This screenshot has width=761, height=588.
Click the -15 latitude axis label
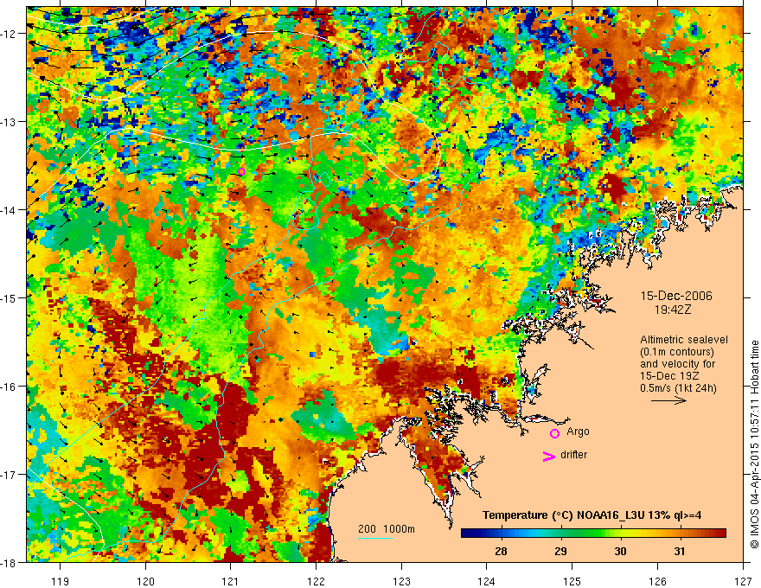[9, 297]
